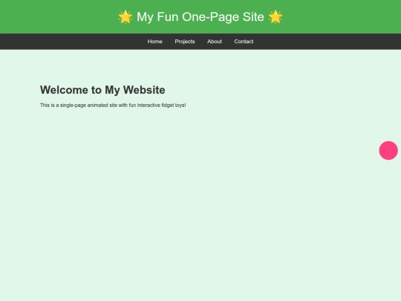Click the word 'My' in the banner title
Image resolution: width=401 pixels, height=301 pixels.
[x=145, y=17]
